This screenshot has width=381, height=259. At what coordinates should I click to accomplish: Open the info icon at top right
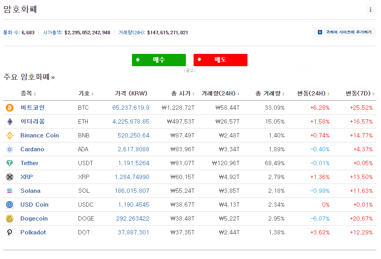click(371, 10)
